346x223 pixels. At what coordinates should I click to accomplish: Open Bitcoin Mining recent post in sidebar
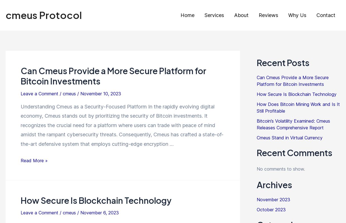point(298,108)
